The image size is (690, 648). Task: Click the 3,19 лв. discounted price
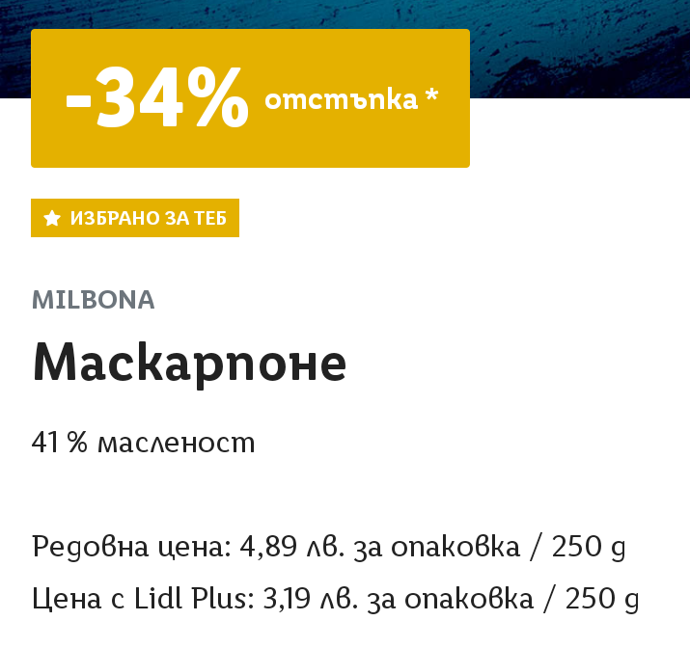tap(316, 599)
